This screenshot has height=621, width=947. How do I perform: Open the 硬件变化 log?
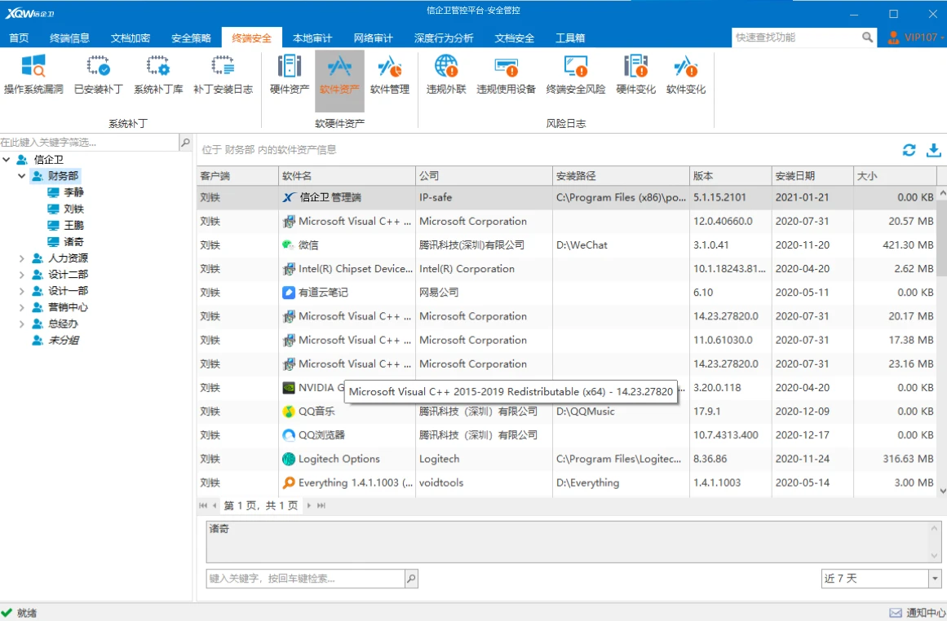pos(635,75)
